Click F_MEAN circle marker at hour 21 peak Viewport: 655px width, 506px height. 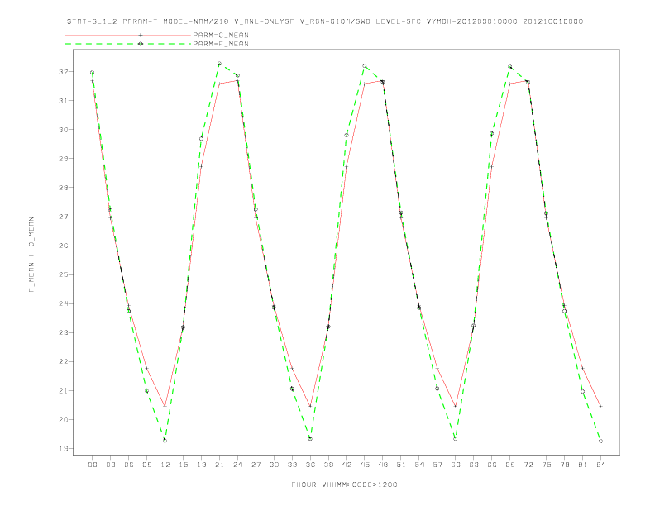click(x=219, y=64)
